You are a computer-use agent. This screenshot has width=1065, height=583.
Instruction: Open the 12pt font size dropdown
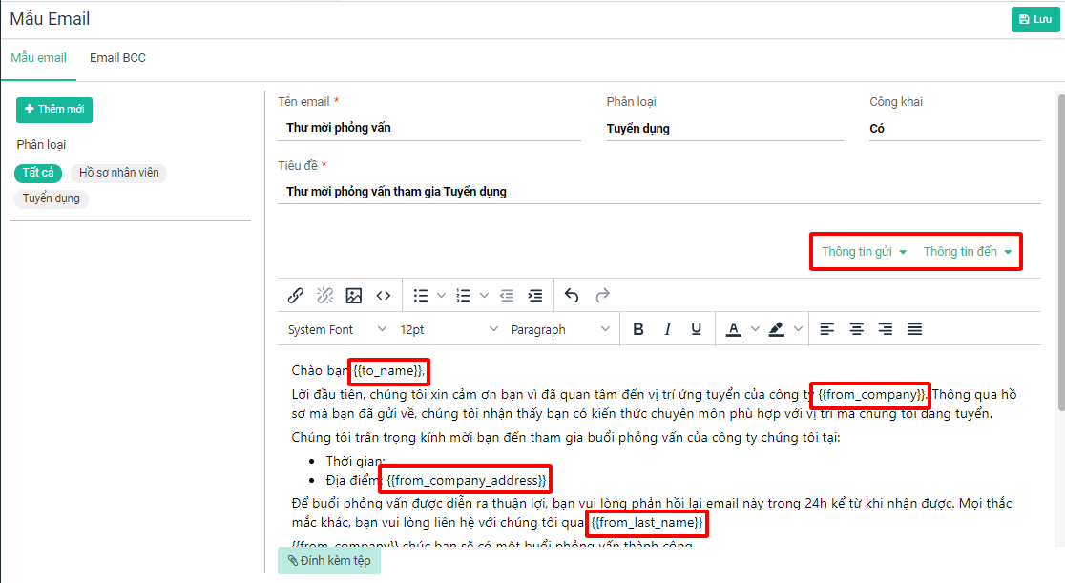pos(449,329)
